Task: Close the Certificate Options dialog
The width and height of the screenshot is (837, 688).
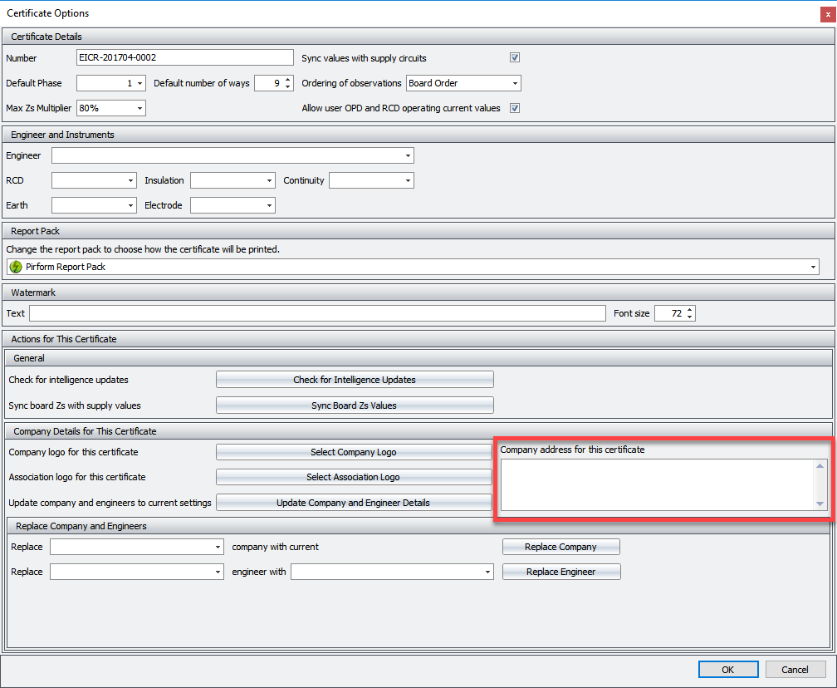Action: (x=827, y=13)
